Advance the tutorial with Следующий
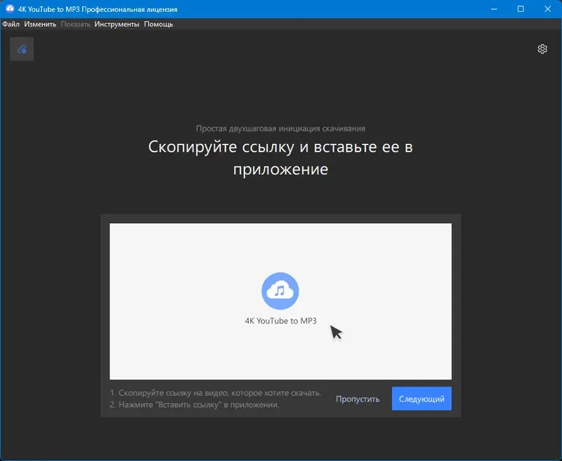The height and width of the screenshot is (461, 562). [421, 398]
